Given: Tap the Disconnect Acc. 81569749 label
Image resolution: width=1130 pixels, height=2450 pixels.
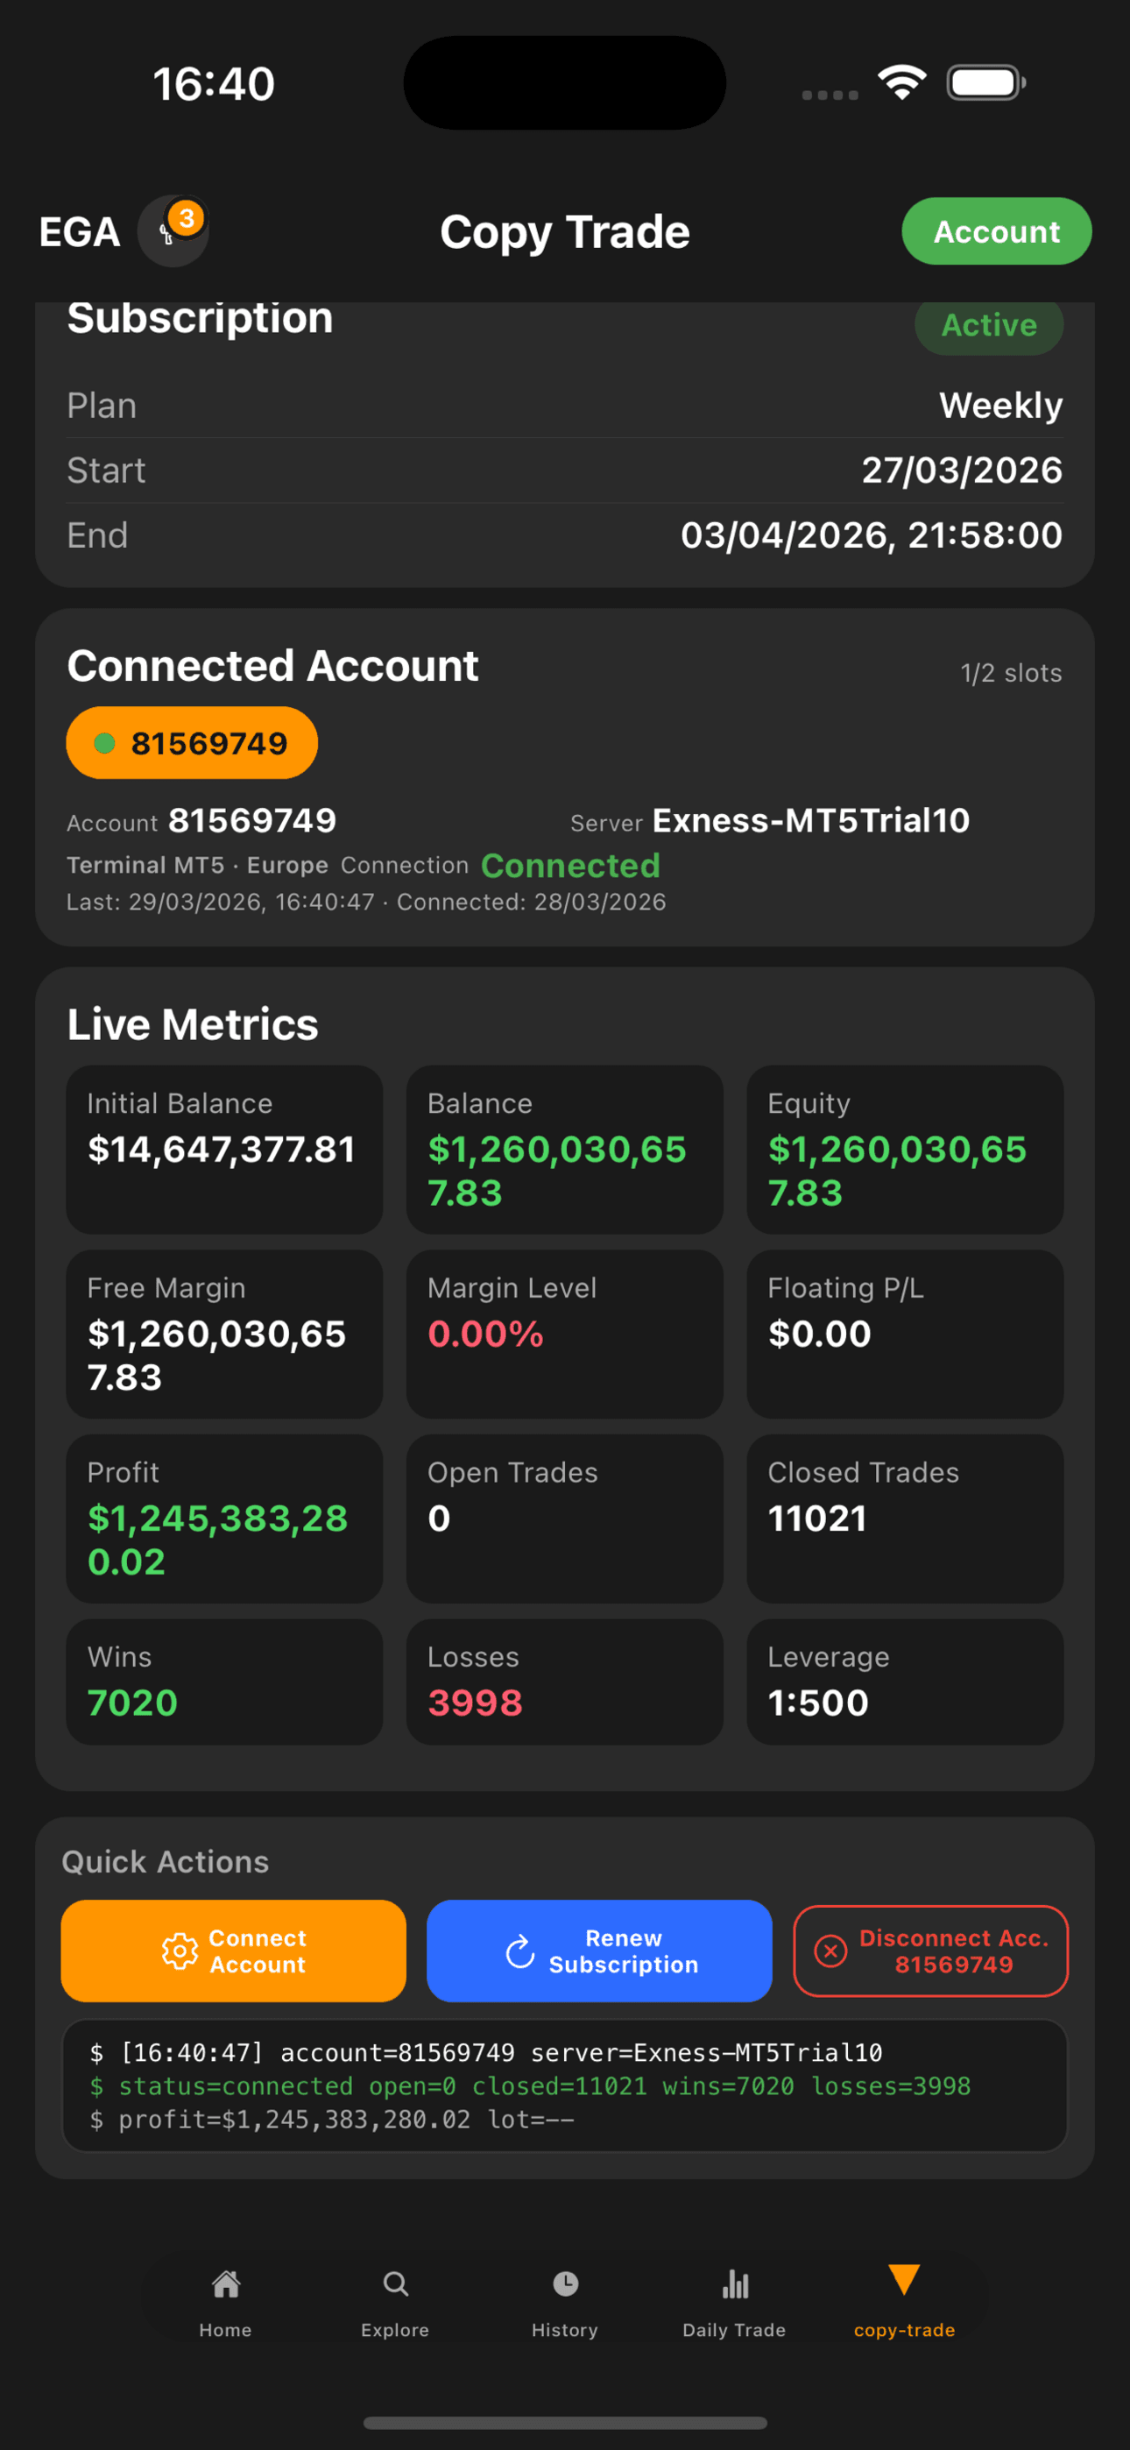Looking at the screenshot, I should click(953, 1951).
